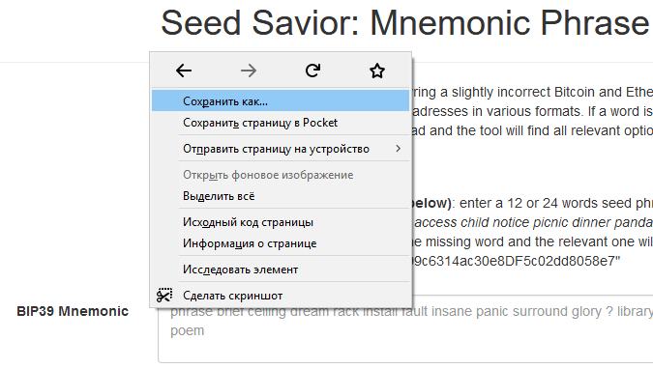This screenshot has height=369, width=653.
Task: Click 'Сделать скриншот' menu item
Action: tap(281, 296)
